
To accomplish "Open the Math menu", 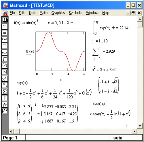I will (x=43, y=13).
